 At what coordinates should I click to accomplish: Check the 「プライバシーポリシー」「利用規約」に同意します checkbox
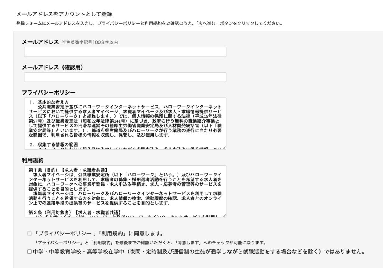tap(30, 234)
